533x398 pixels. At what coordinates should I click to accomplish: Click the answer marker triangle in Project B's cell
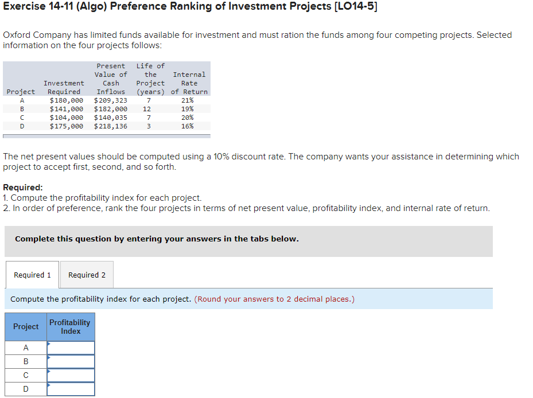pyautogui.click(x=49, y=358)
